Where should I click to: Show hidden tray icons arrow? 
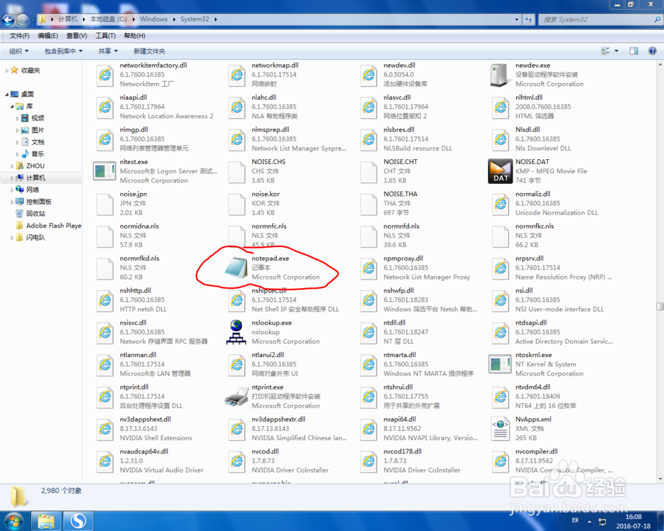[589, 521]
